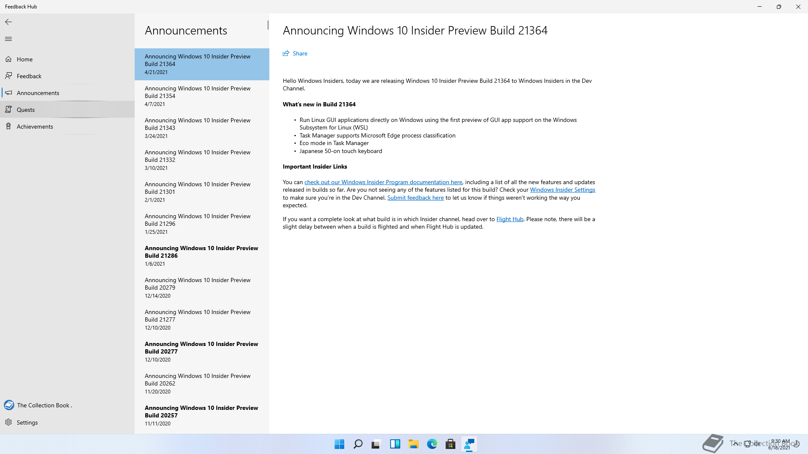Click the Quests icon in sidebar

[8, 110]
